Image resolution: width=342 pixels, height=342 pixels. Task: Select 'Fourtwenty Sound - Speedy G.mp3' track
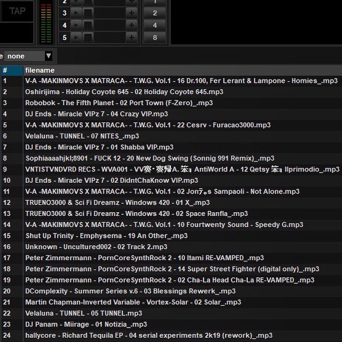[x=171, y=225]
